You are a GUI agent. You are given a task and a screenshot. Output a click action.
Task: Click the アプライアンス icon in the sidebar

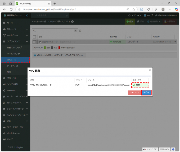click(x=4, y=41)
